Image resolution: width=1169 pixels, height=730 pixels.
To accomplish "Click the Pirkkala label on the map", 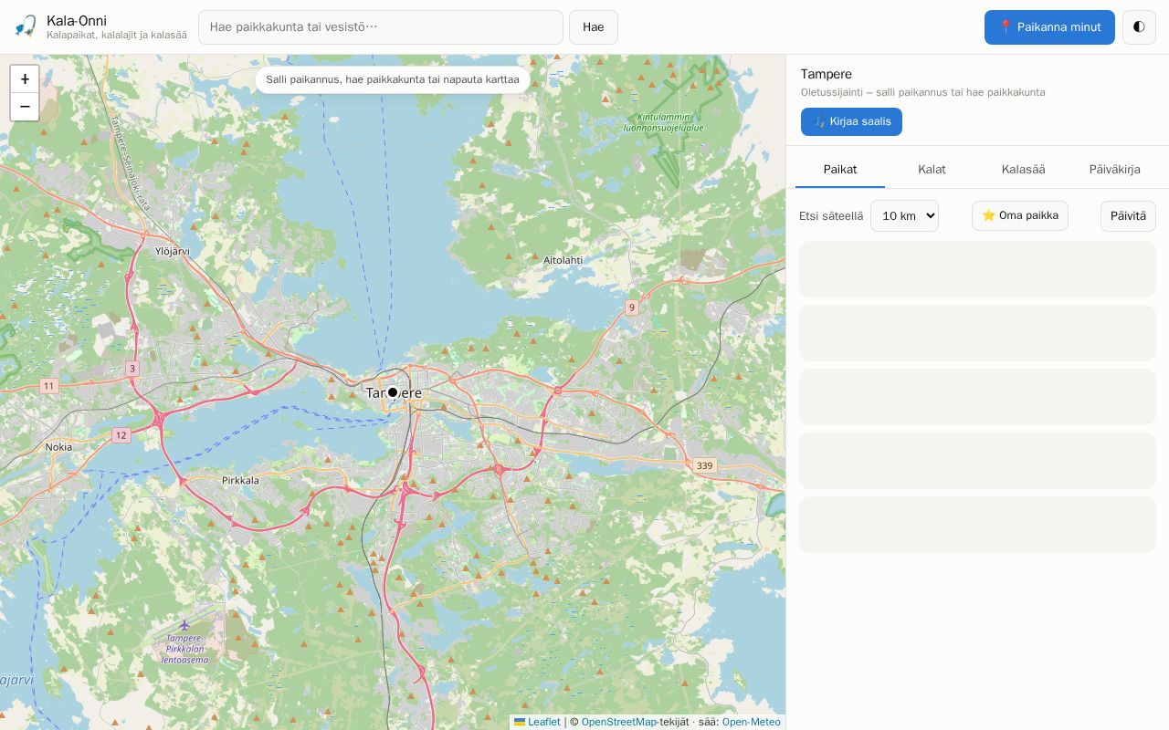I will tap(240, 480).
